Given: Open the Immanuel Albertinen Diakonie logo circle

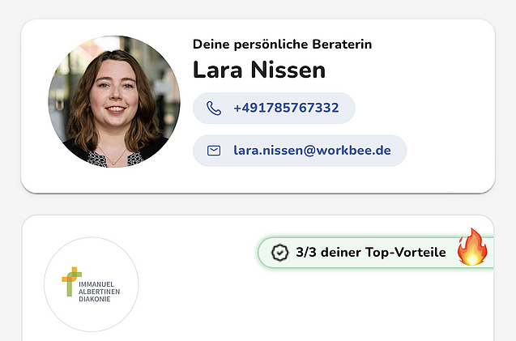Looking at the screenshot, I should point(91,284).
